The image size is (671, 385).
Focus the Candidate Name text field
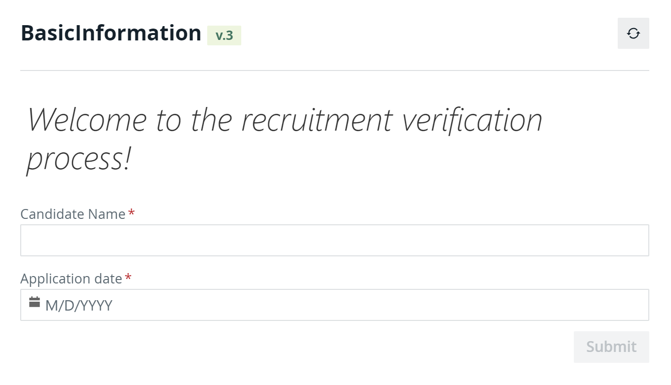(x=335, y=241)
